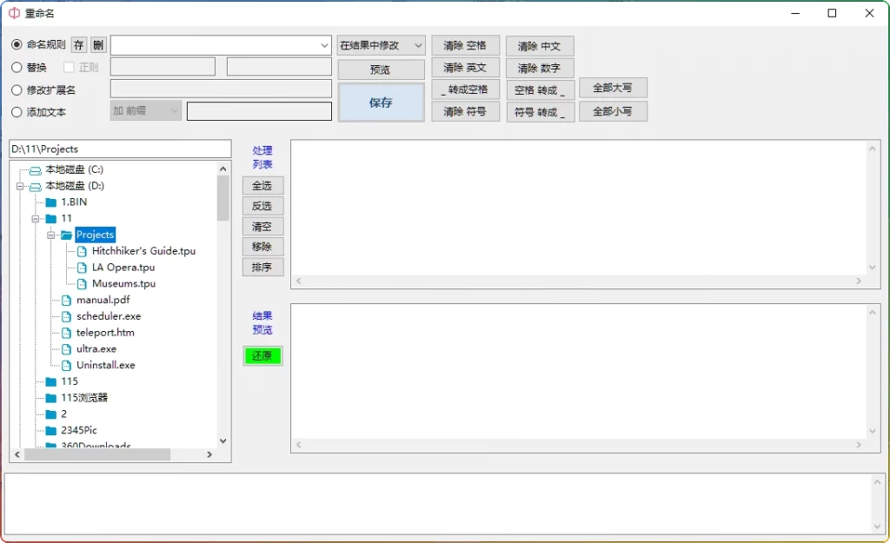
Task: Click the 存 button to save current rule
Action: tap(78, 44)
